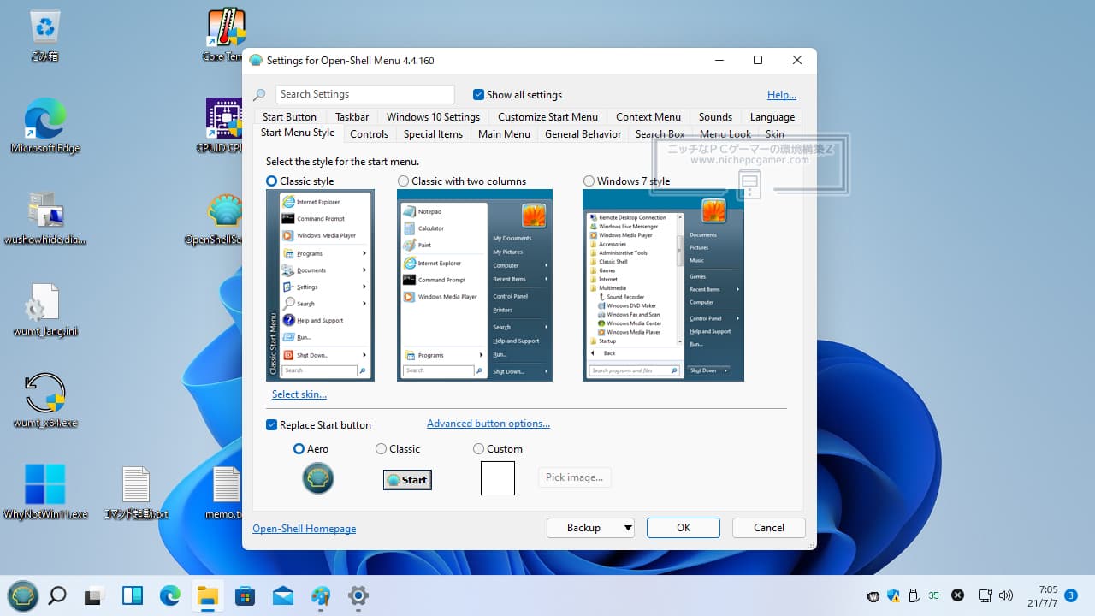This screenshot has height=616, width=1095.
Task: Click the empty custom button image box
Action: tap(498, 478)
